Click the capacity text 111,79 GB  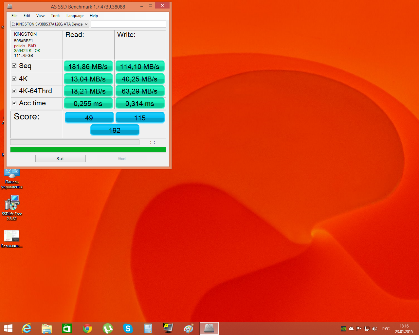pyautogui.click(x=24, y=56)
